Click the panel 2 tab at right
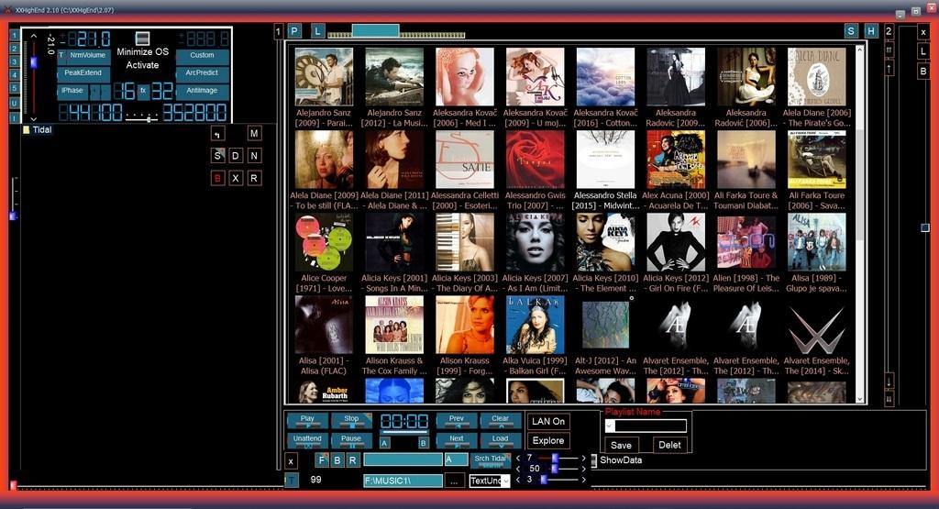The width and height of the screenshot is (939, 509). pyautogui.click(x=889, y=31)
